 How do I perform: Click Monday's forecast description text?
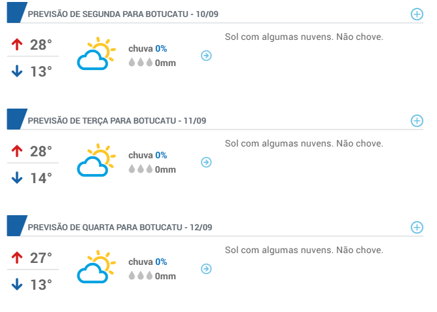pos(304,37)
